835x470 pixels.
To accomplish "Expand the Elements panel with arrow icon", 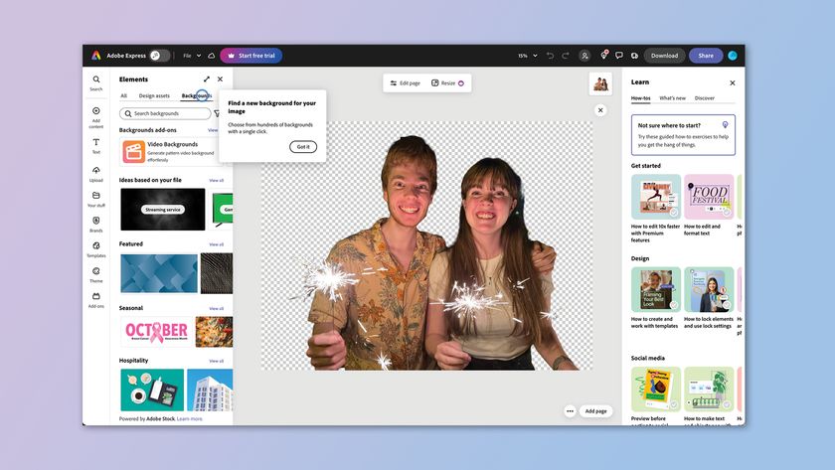I will coord(207,78).
